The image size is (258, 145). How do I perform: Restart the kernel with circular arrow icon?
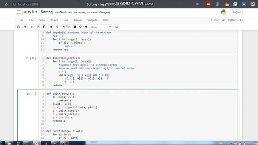click(x=81, y=27)
